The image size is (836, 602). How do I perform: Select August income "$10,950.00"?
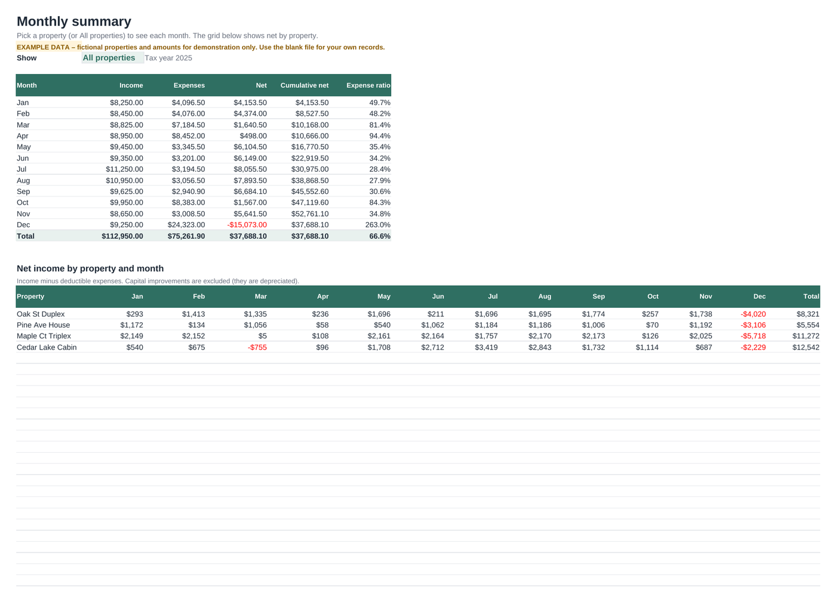[125, 181]
